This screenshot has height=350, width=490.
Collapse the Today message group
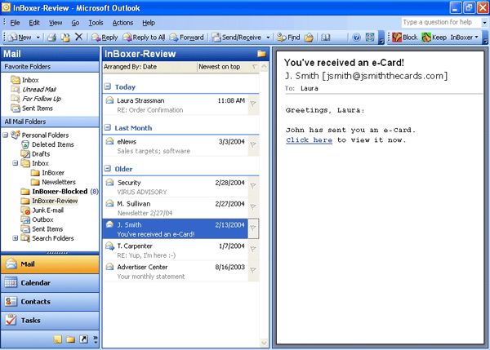click(x=108, y=86)
